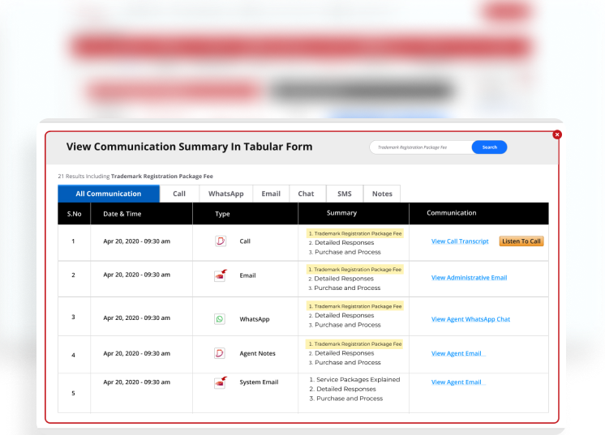Screen dimensions: 605x435
Task: Click View Agent Email link for System Email
Action: click(456, 382)
